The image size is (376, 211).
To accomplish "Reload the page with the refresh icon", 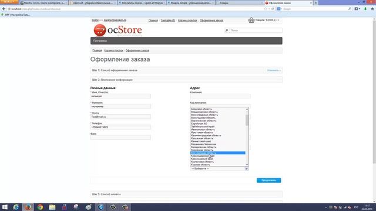I will coord(273,9).
